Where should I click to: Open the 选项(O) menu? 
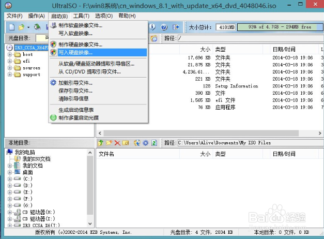pyautogui.click(x=104, y=16)
